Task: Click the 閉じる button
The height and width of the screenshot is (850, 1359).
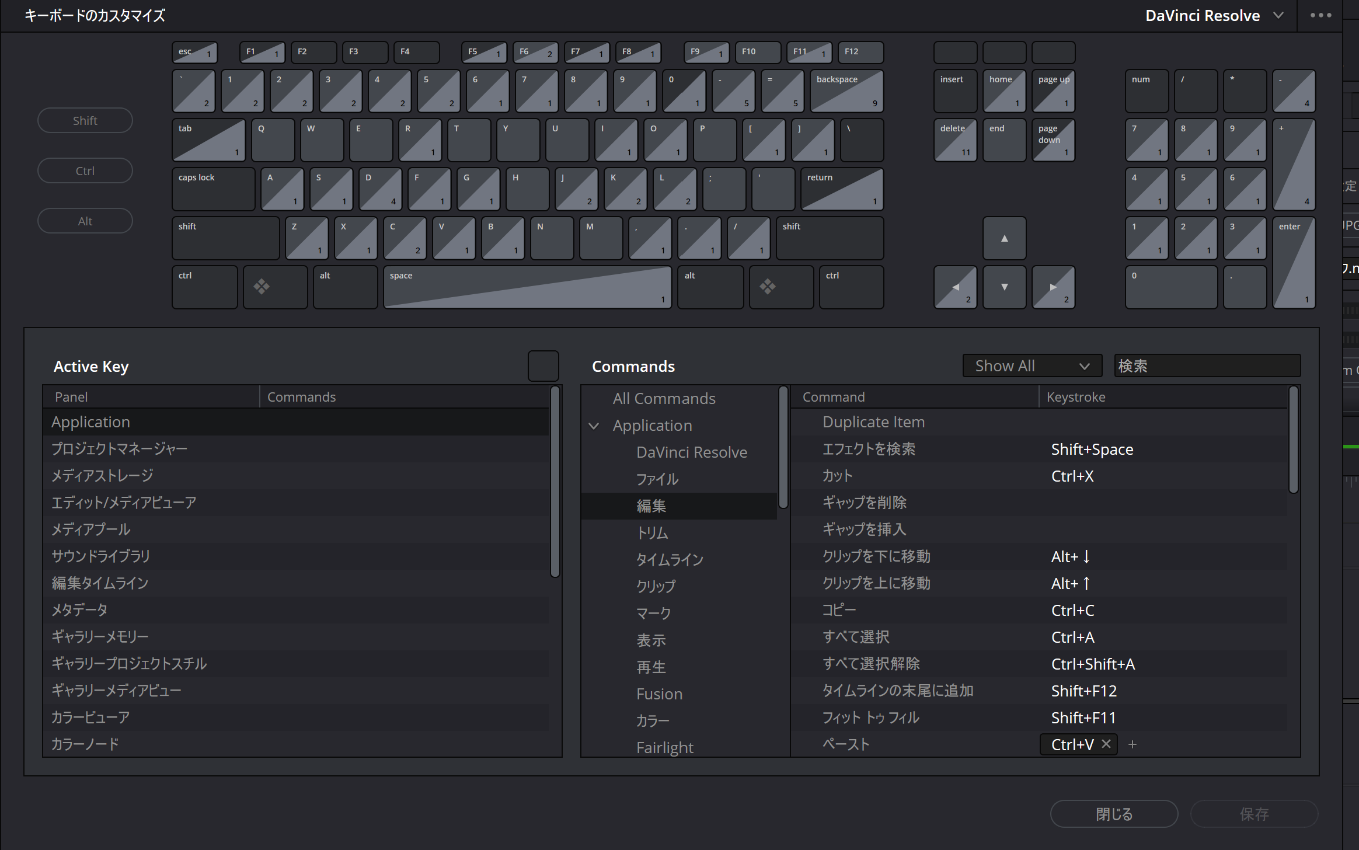Action: [1114, 814]
